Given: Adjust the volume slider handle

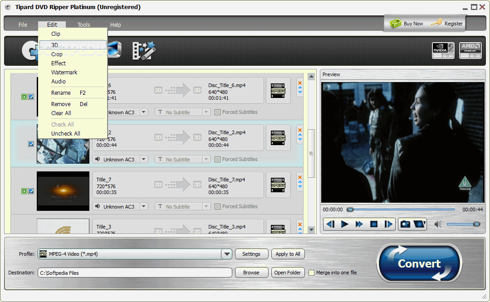Looking at the screenshot, I should click(x=476, y=224).
